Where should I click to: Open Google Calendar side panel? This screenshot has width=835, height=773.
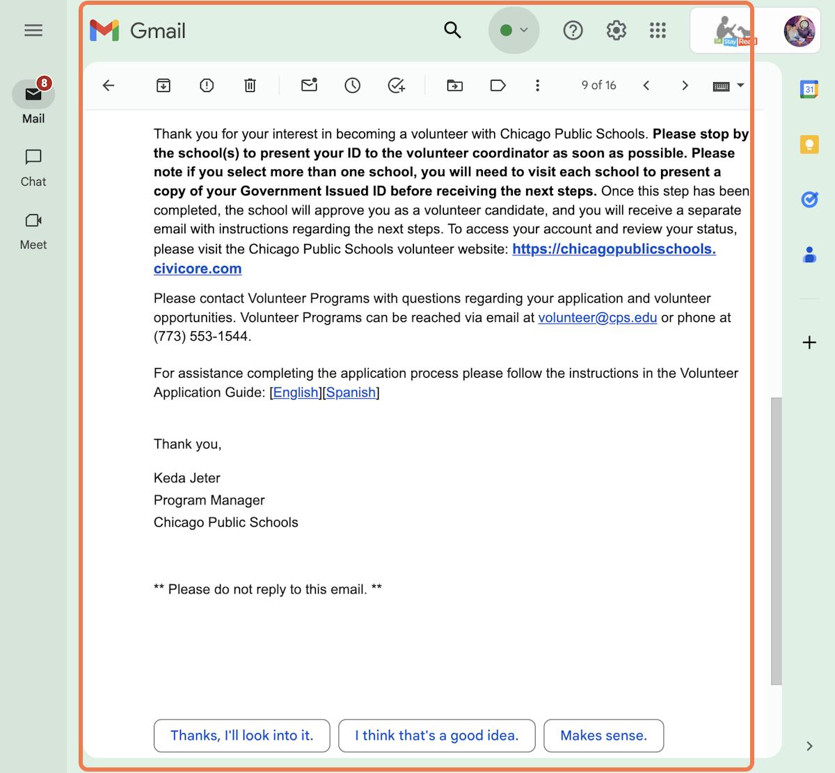pos(809,89)
